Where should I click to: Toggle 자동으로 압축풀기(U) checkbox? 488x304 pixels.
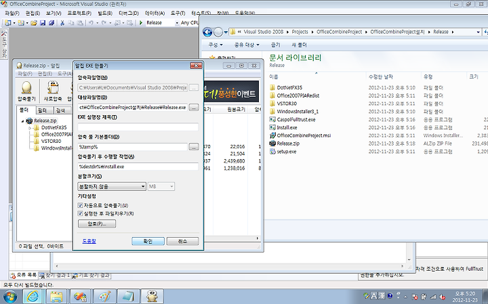80,205
